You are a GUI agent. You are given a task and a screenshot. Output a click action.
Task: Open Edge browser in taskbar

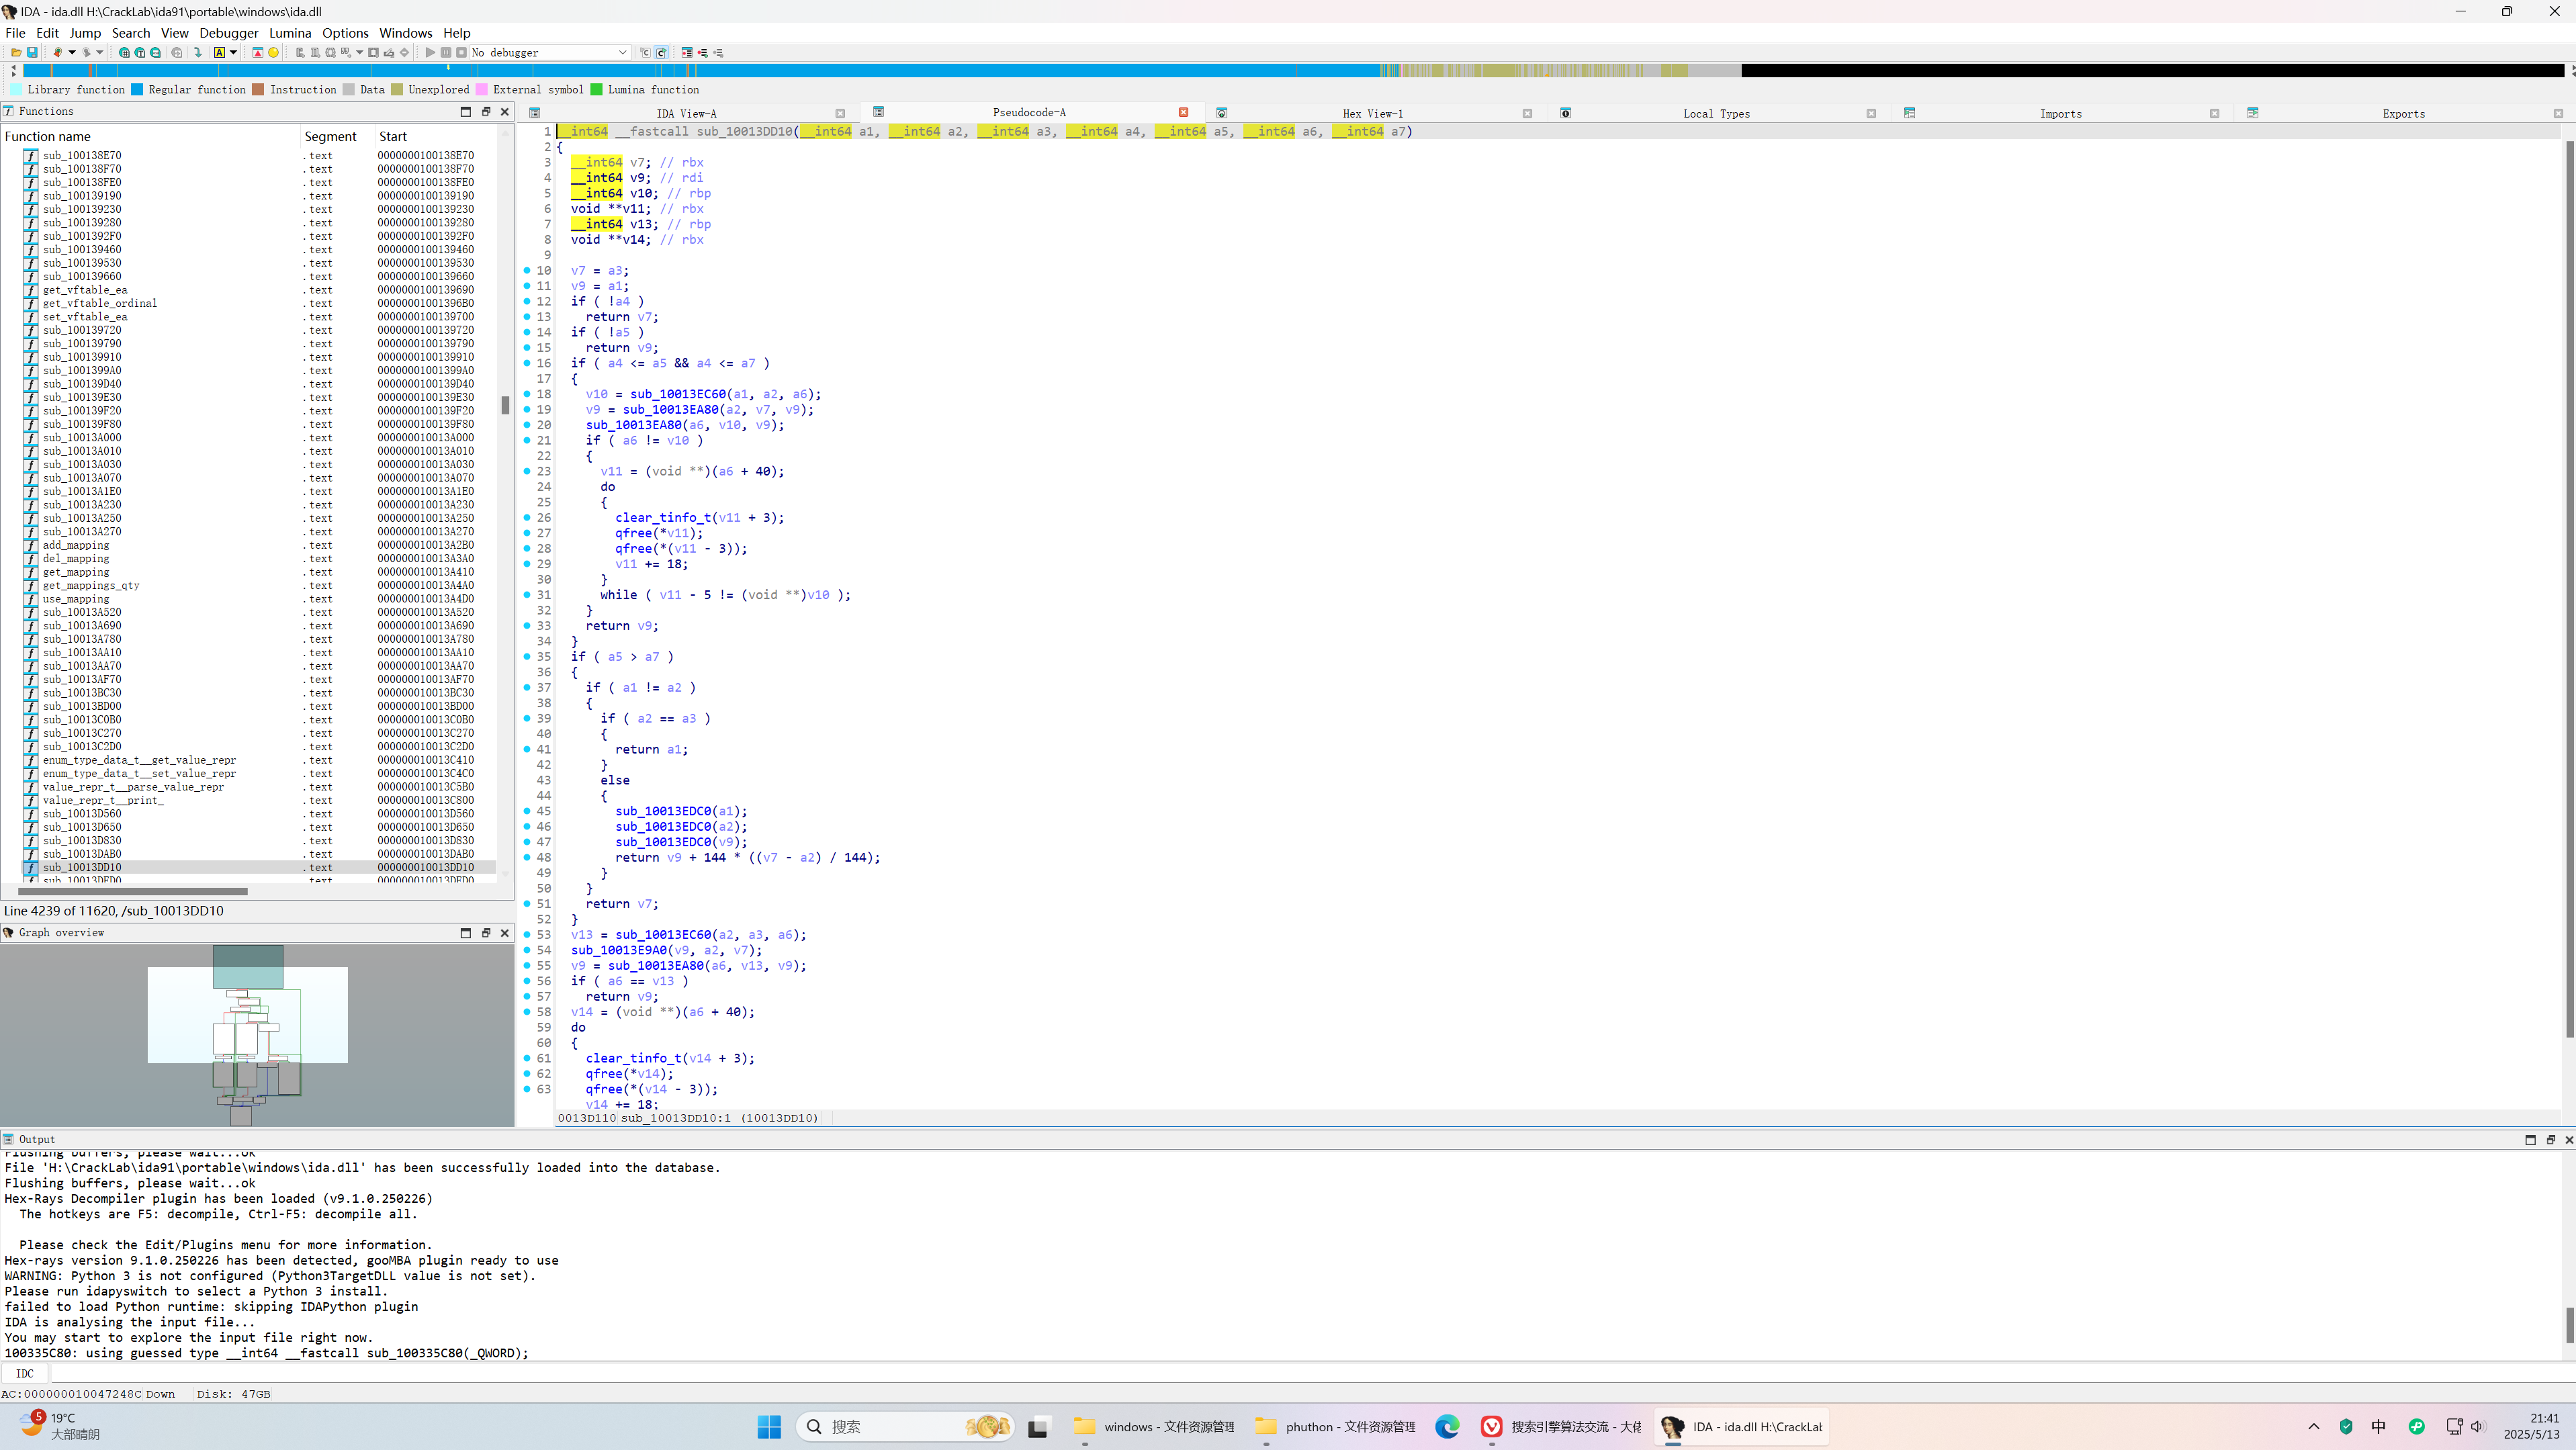(x=1447, y=1427)
